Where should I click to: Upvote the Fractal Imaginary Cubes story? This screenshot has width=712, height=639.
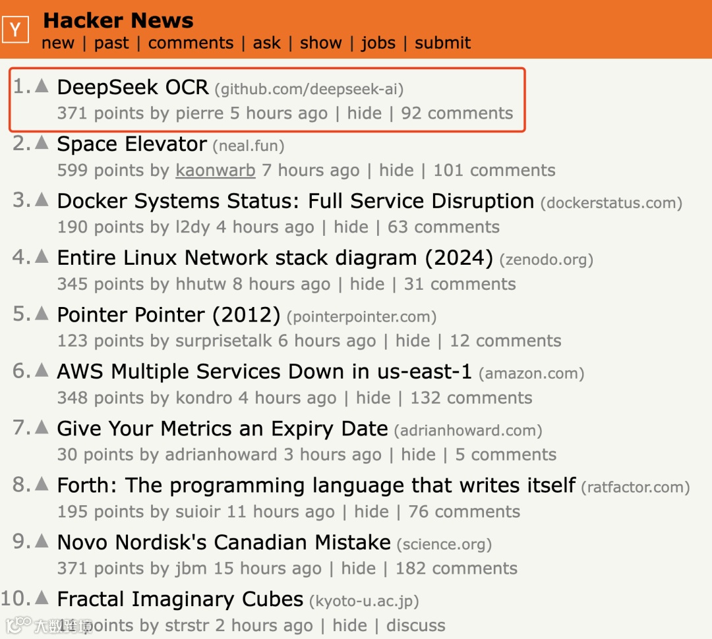(x=42, y=597)
